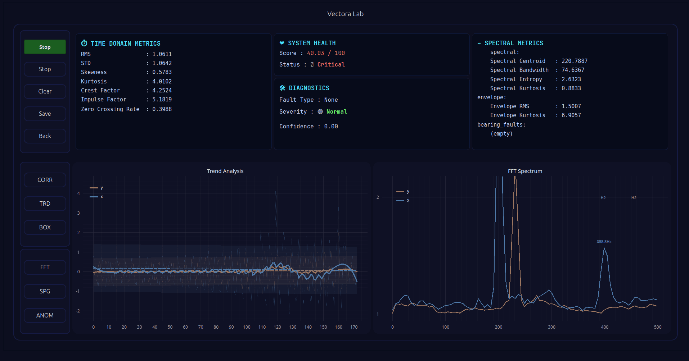
Task: Go Back to previous screen
Action: 45,136
